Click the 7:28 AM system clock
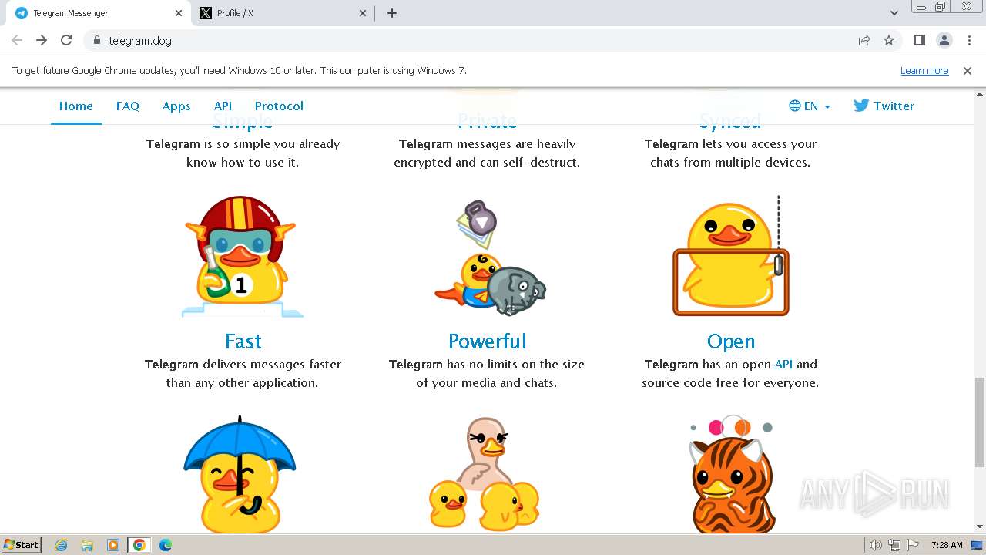Image resolution: width=986 pixels, height=555 pixels. (x=947, y=545)
